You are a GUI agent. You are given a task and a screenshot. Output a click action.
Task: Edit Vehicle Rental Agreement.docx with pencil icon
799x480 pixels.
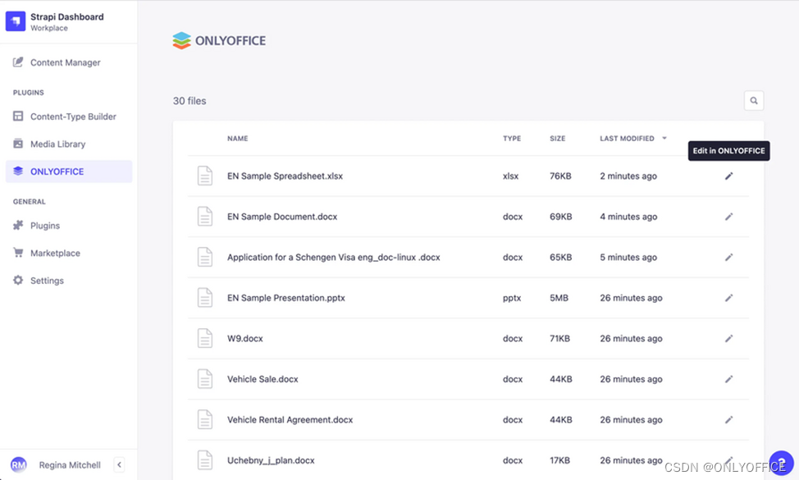click(728, 420)
